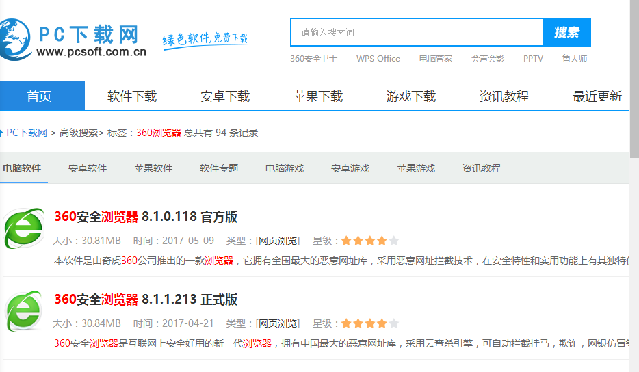639x372 pixels.
Task: Click the size 30.81MB text
Action: (101, 241)
